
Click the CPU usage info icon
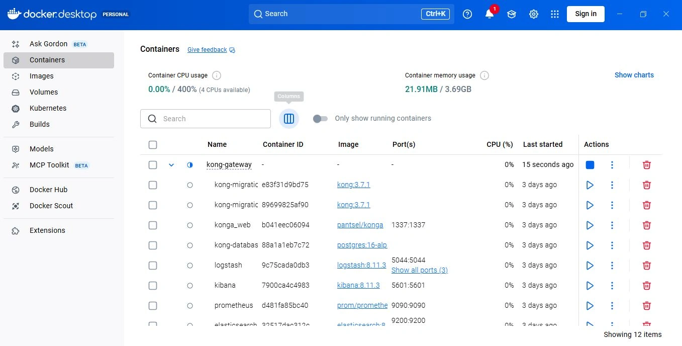click(217, 75)
